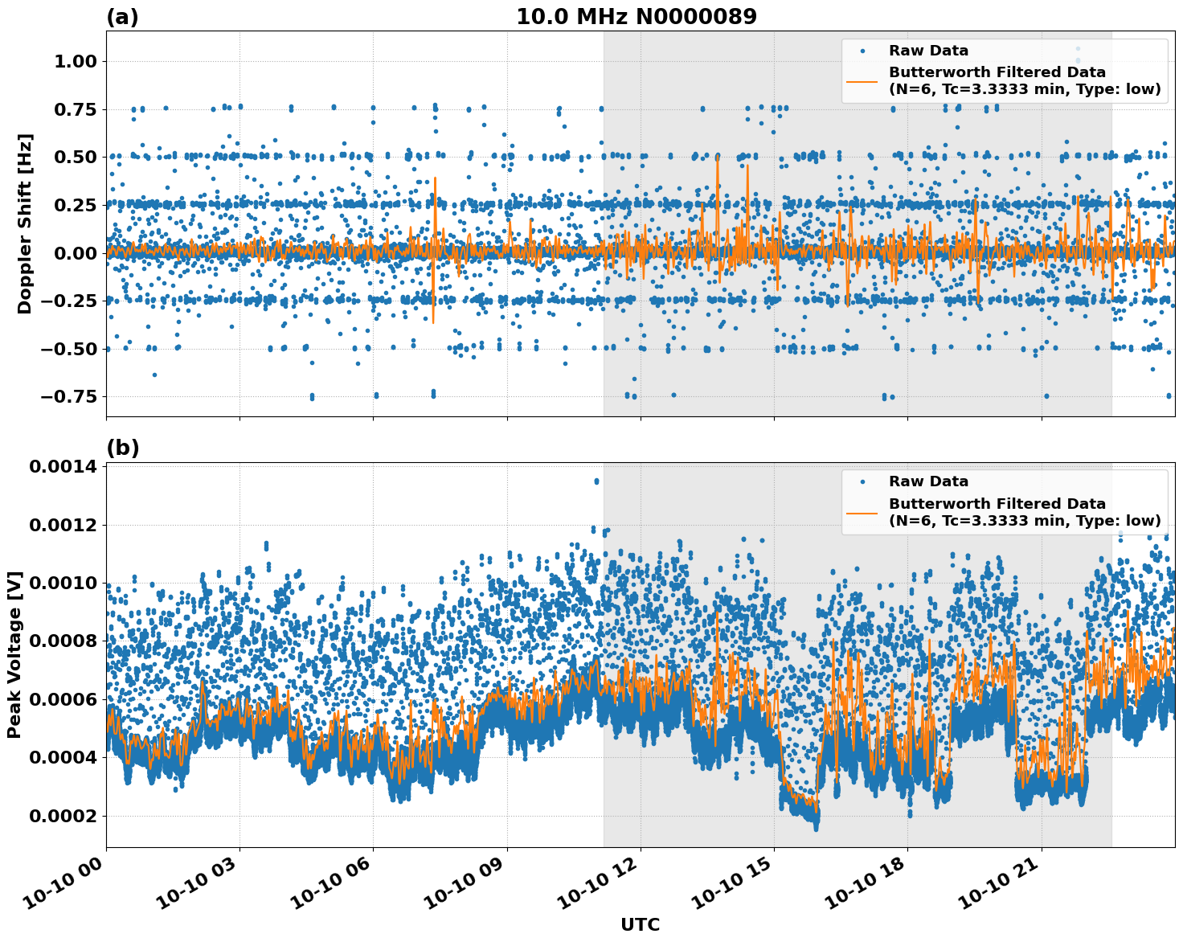Click the "(a)" panel label
The height and width of the screenshot is (942, 1183).
click(x=122, y=17)
